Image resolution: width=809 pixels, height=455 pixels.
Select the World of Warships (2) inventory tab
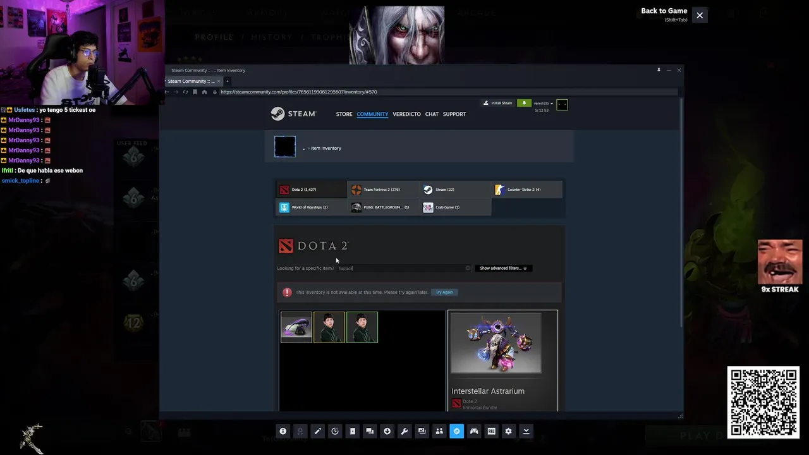311,207
